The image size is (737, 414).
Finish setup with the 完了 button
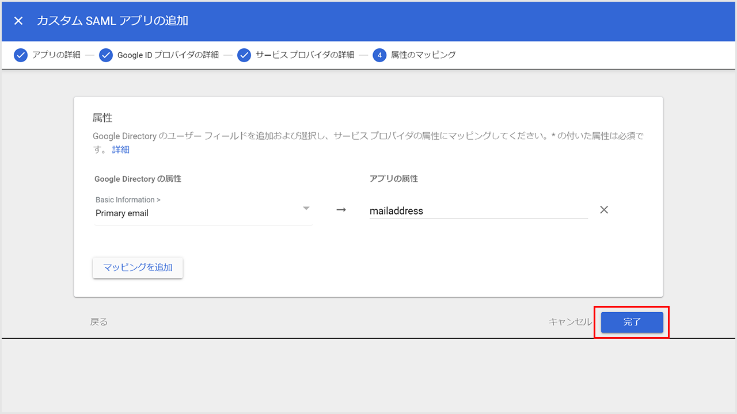[x=632, y=322]
